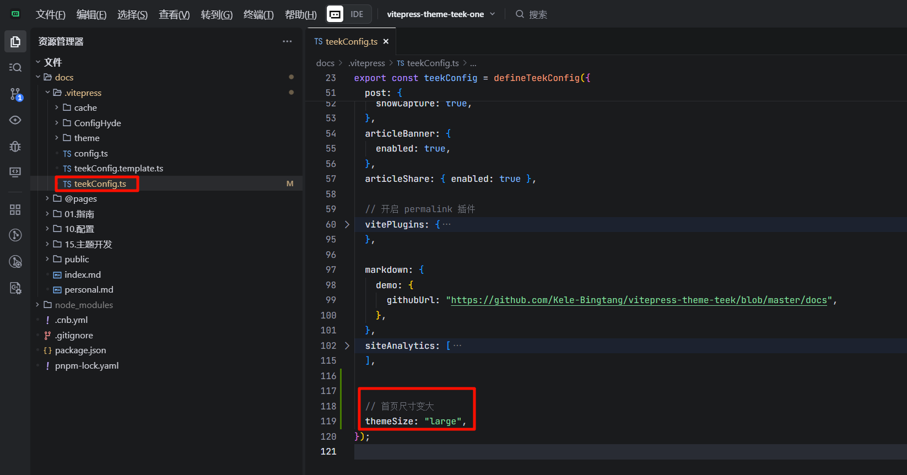The image size is (907, 475).
Task: Click the bug-shaped debug icon
Action: 15,146
